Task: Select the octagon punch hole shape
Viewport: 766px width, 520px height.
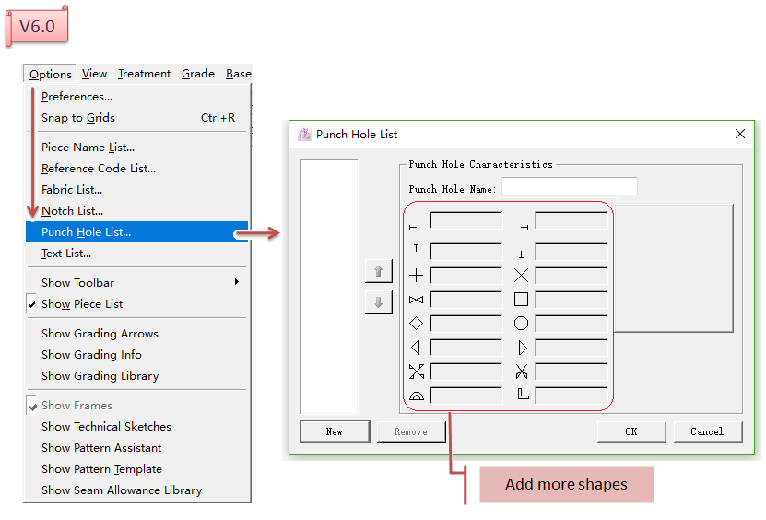Action: click(521, 324)
